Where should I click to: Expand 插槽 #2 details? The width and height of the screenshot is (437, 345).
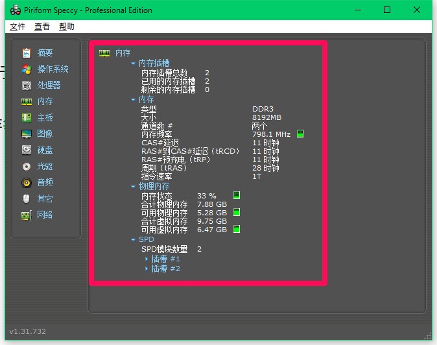pos(147,268)
